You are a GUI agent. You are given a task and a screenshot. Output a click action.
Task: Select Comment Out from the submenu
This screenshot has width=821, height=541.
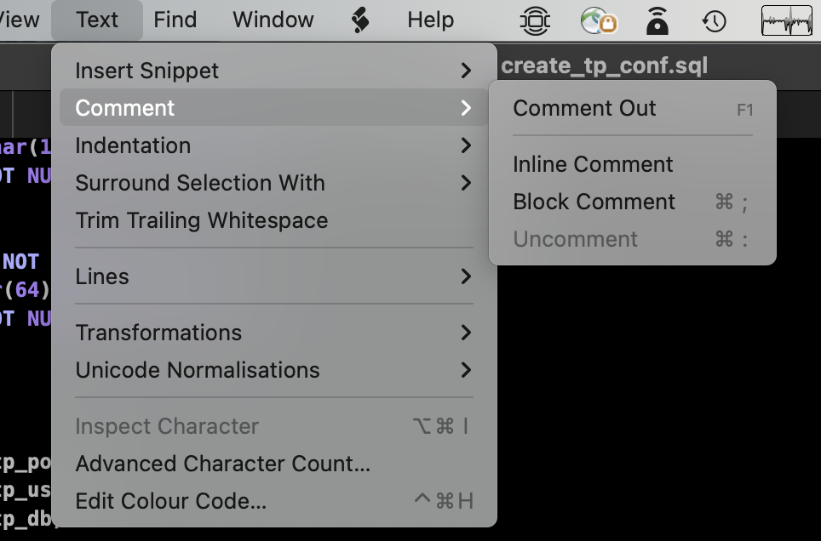click(x=584, y=108)
